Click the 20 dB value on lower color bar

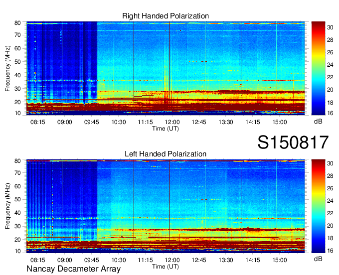point(330,226)
